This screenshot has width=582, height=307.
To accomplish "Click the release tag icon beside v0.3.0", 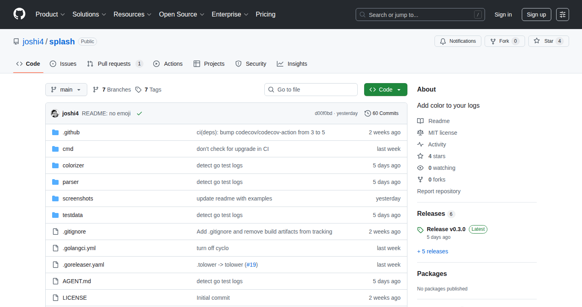I will coord(420,230).
